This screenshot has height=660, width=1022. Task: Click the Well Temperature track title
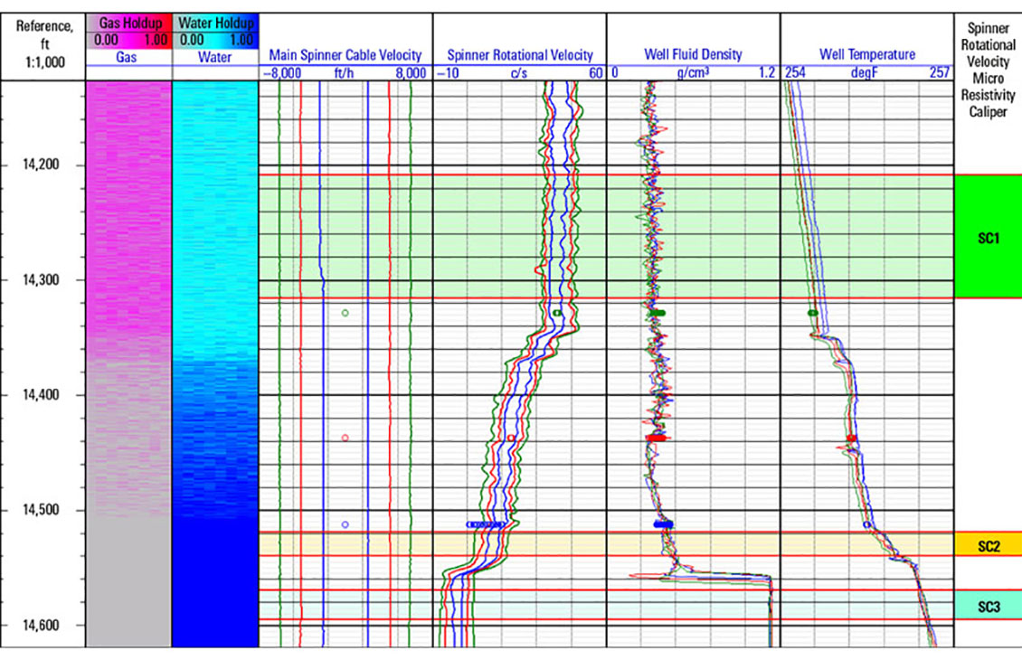tap(866, 54)
